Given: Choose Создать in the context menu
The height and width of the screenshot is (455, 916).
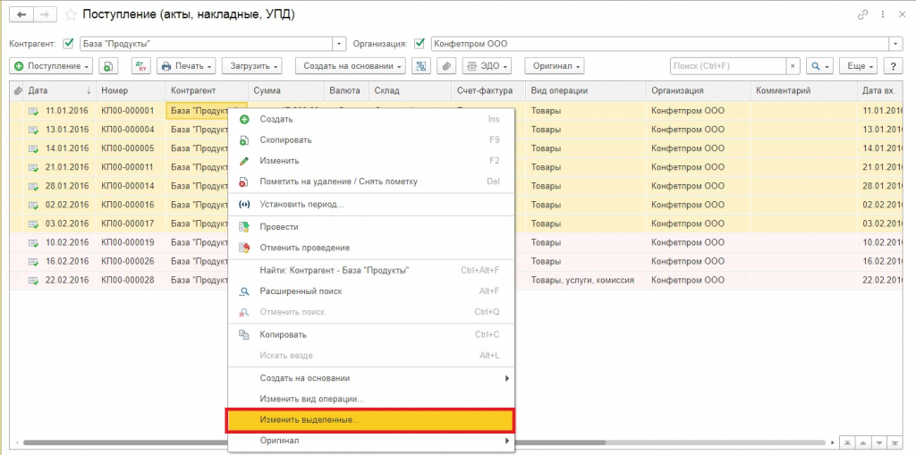Looking at the screenshot, I should (371, 119).
